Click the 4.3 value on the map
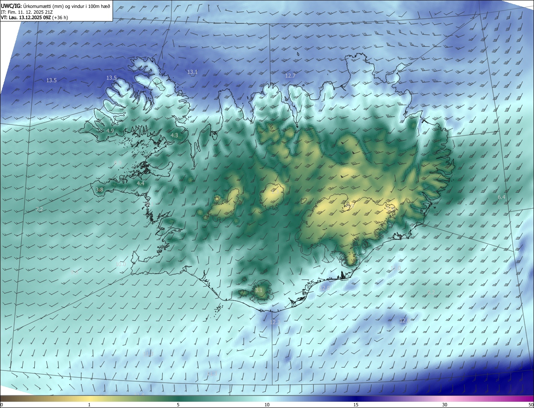Image resolution: width=534 pixels, height=408 pixels. [x=174, y=136]
